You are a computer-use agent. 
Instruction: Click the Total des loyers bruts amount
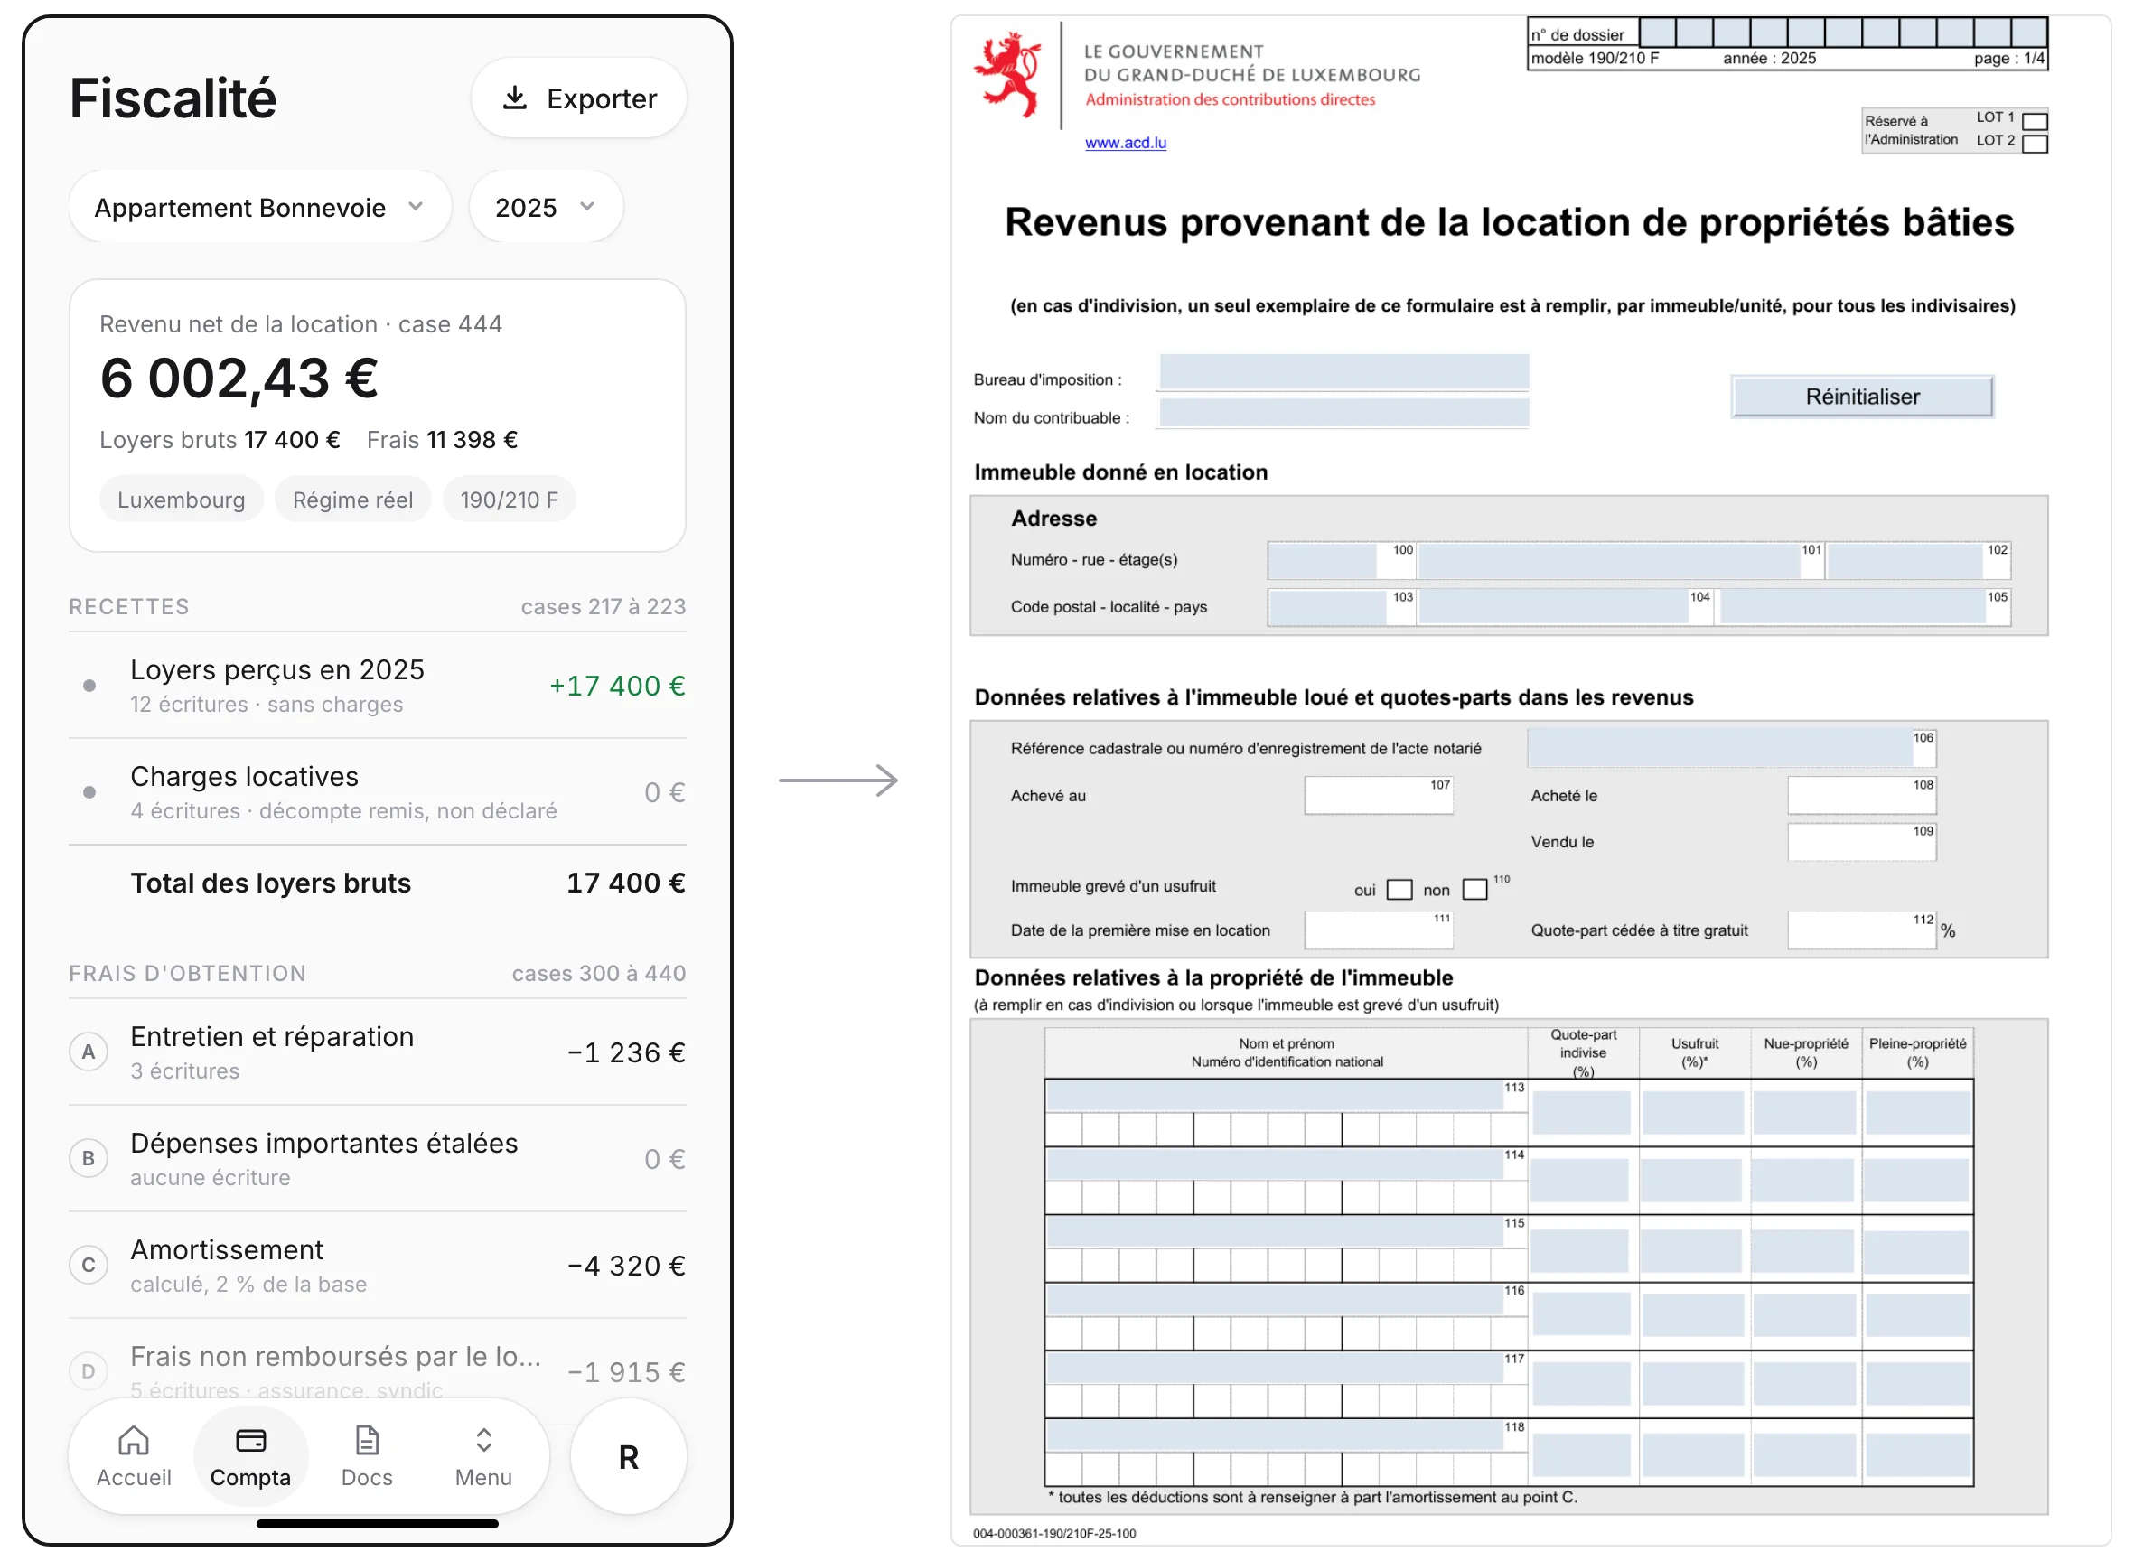[x=625, y=883]
